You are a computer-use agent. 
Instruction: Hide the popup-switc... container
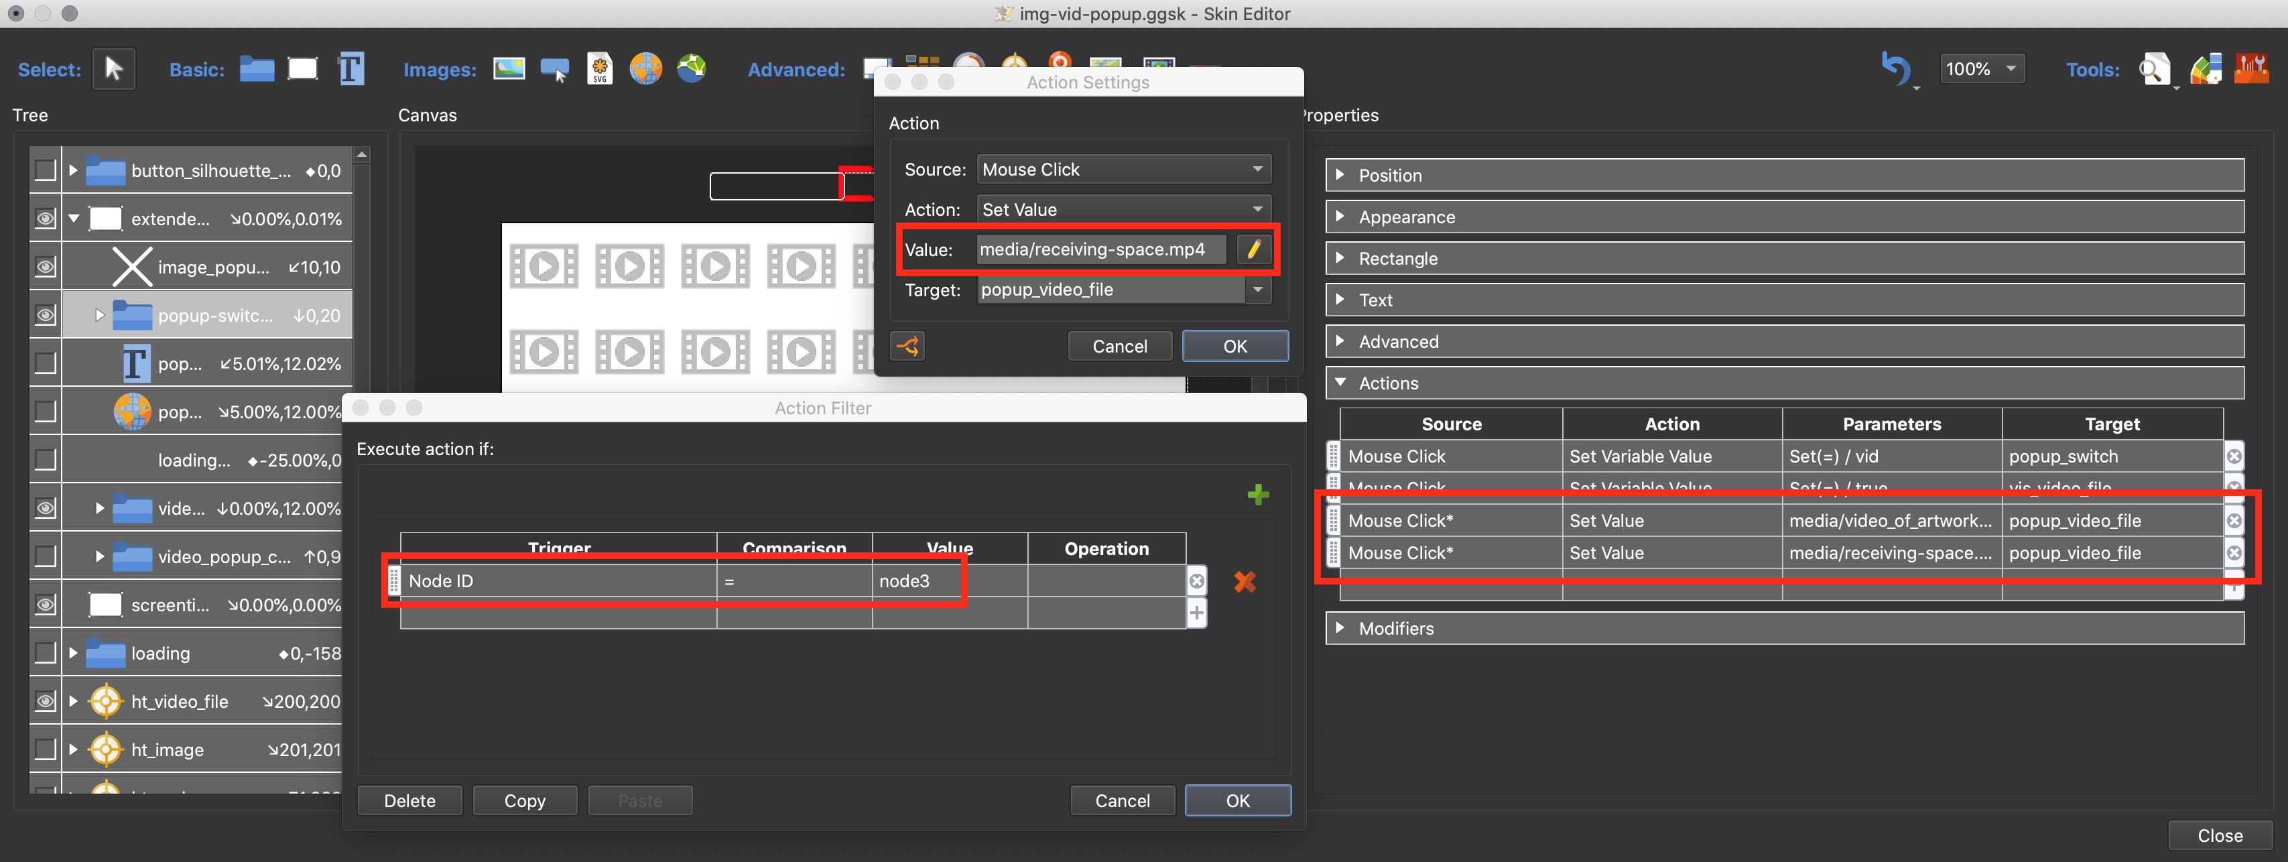(x=44, y=314)
